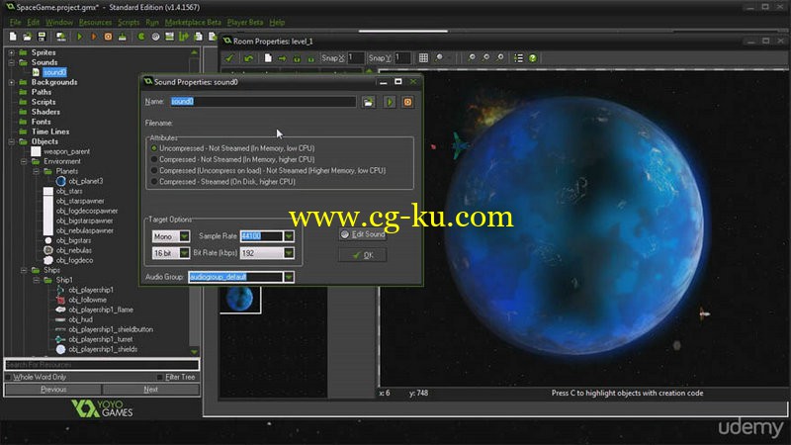Click the create background icon in main toolbar
The height and width of the screenshot is (445, 791).
[169, 37]
